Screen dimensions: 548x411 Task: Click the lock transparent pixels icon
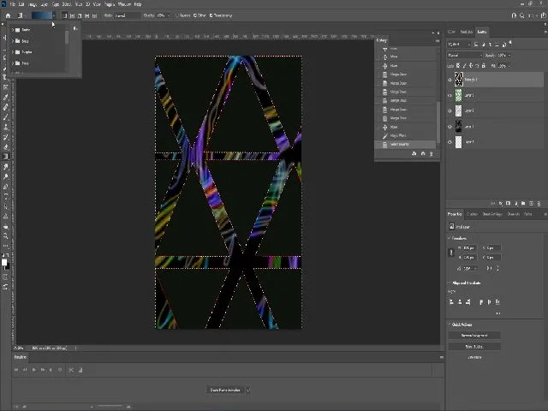point(458,66)
